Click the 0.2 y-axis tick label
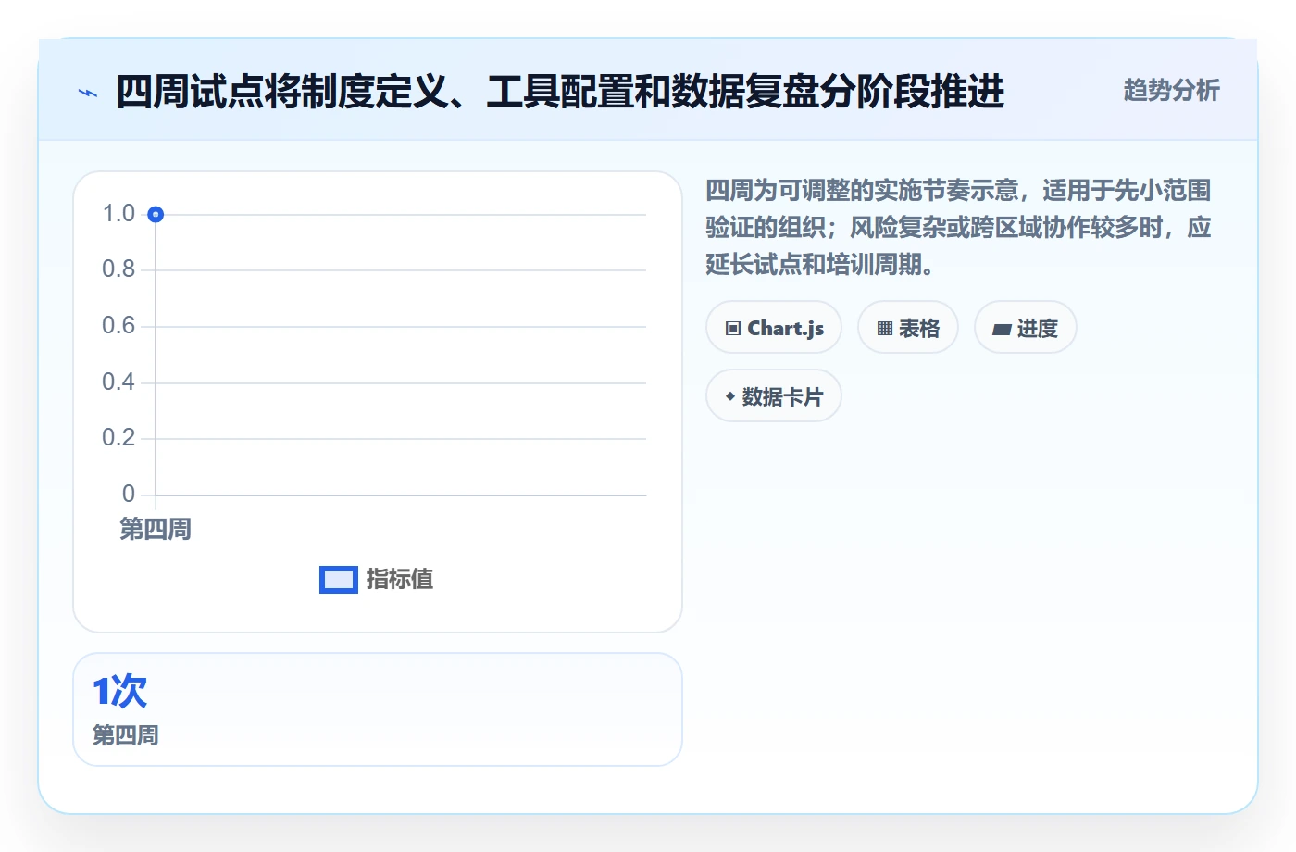1296x852 pixels. pos(118,438)
